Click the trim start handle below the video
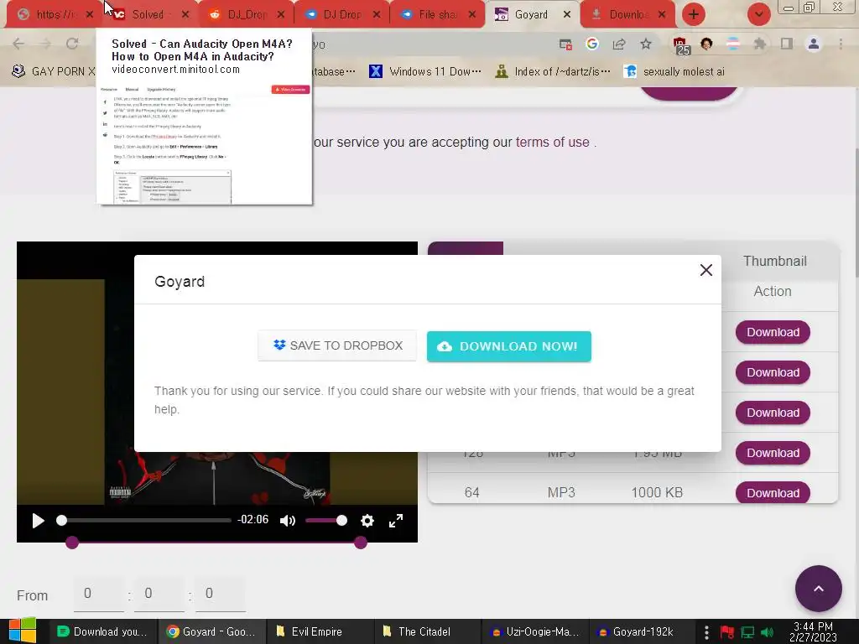Screen dimensions: 859x644 pyautogui.click(x=72, y=543)
